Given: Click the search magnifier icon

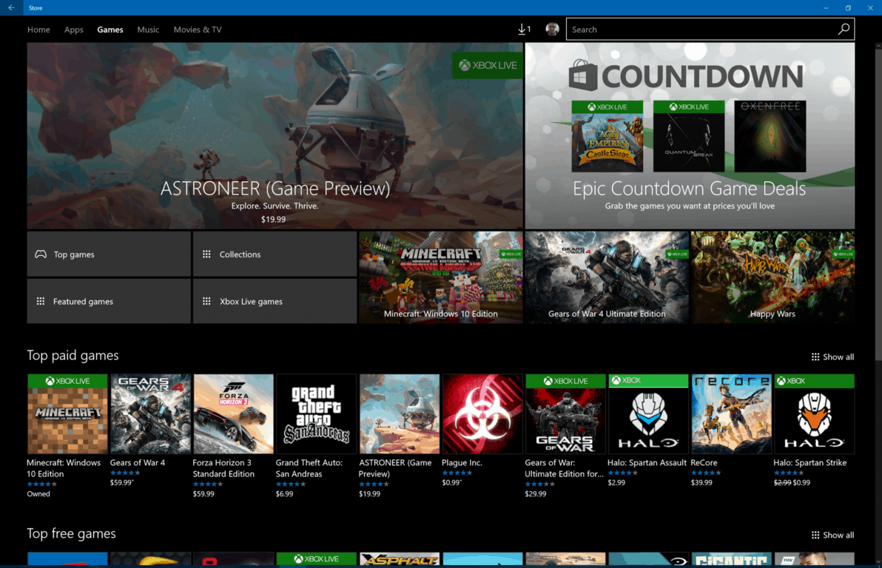Looking at the screenshot, I should point(844,29).
